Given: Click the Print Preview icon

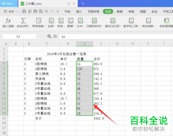Looking at the screenshot, I should 41,11.
